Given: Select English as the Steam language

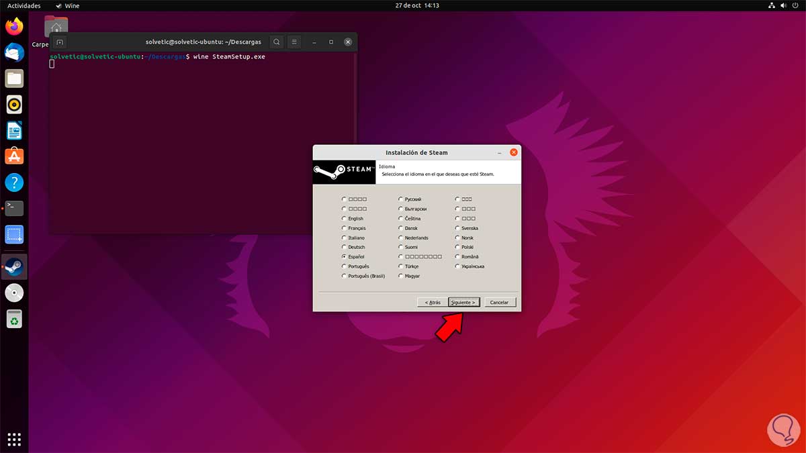Looking at the screenshot, I should 344,218.
